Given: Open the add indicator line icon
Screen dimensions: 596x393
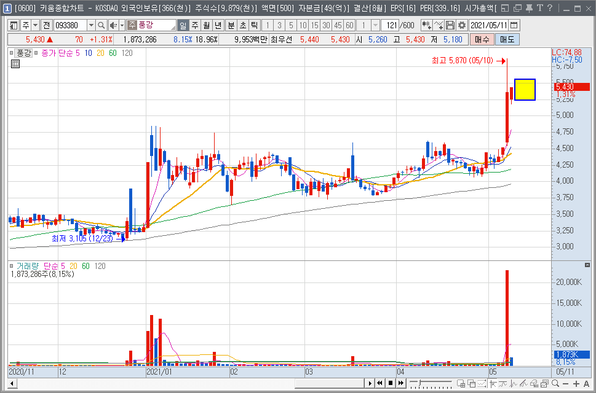Looking at the screenshot, I should 439,25.
